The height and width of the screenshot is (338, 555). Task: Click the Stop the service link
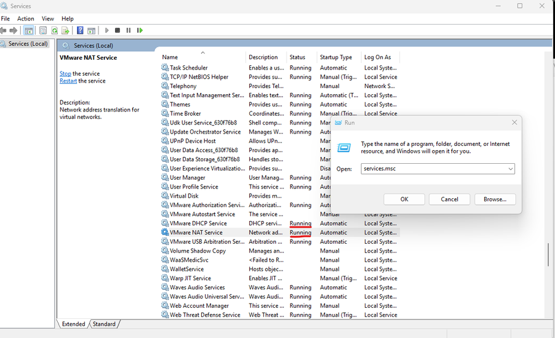(65, 74)
